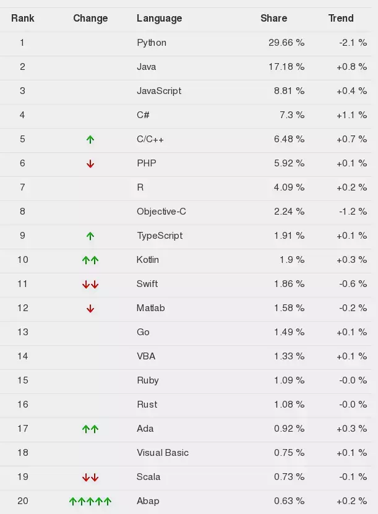Viewport: 378px width, 514px height.
Task: Click the green up arrow beside C/C++
Action: pos(90,140)
